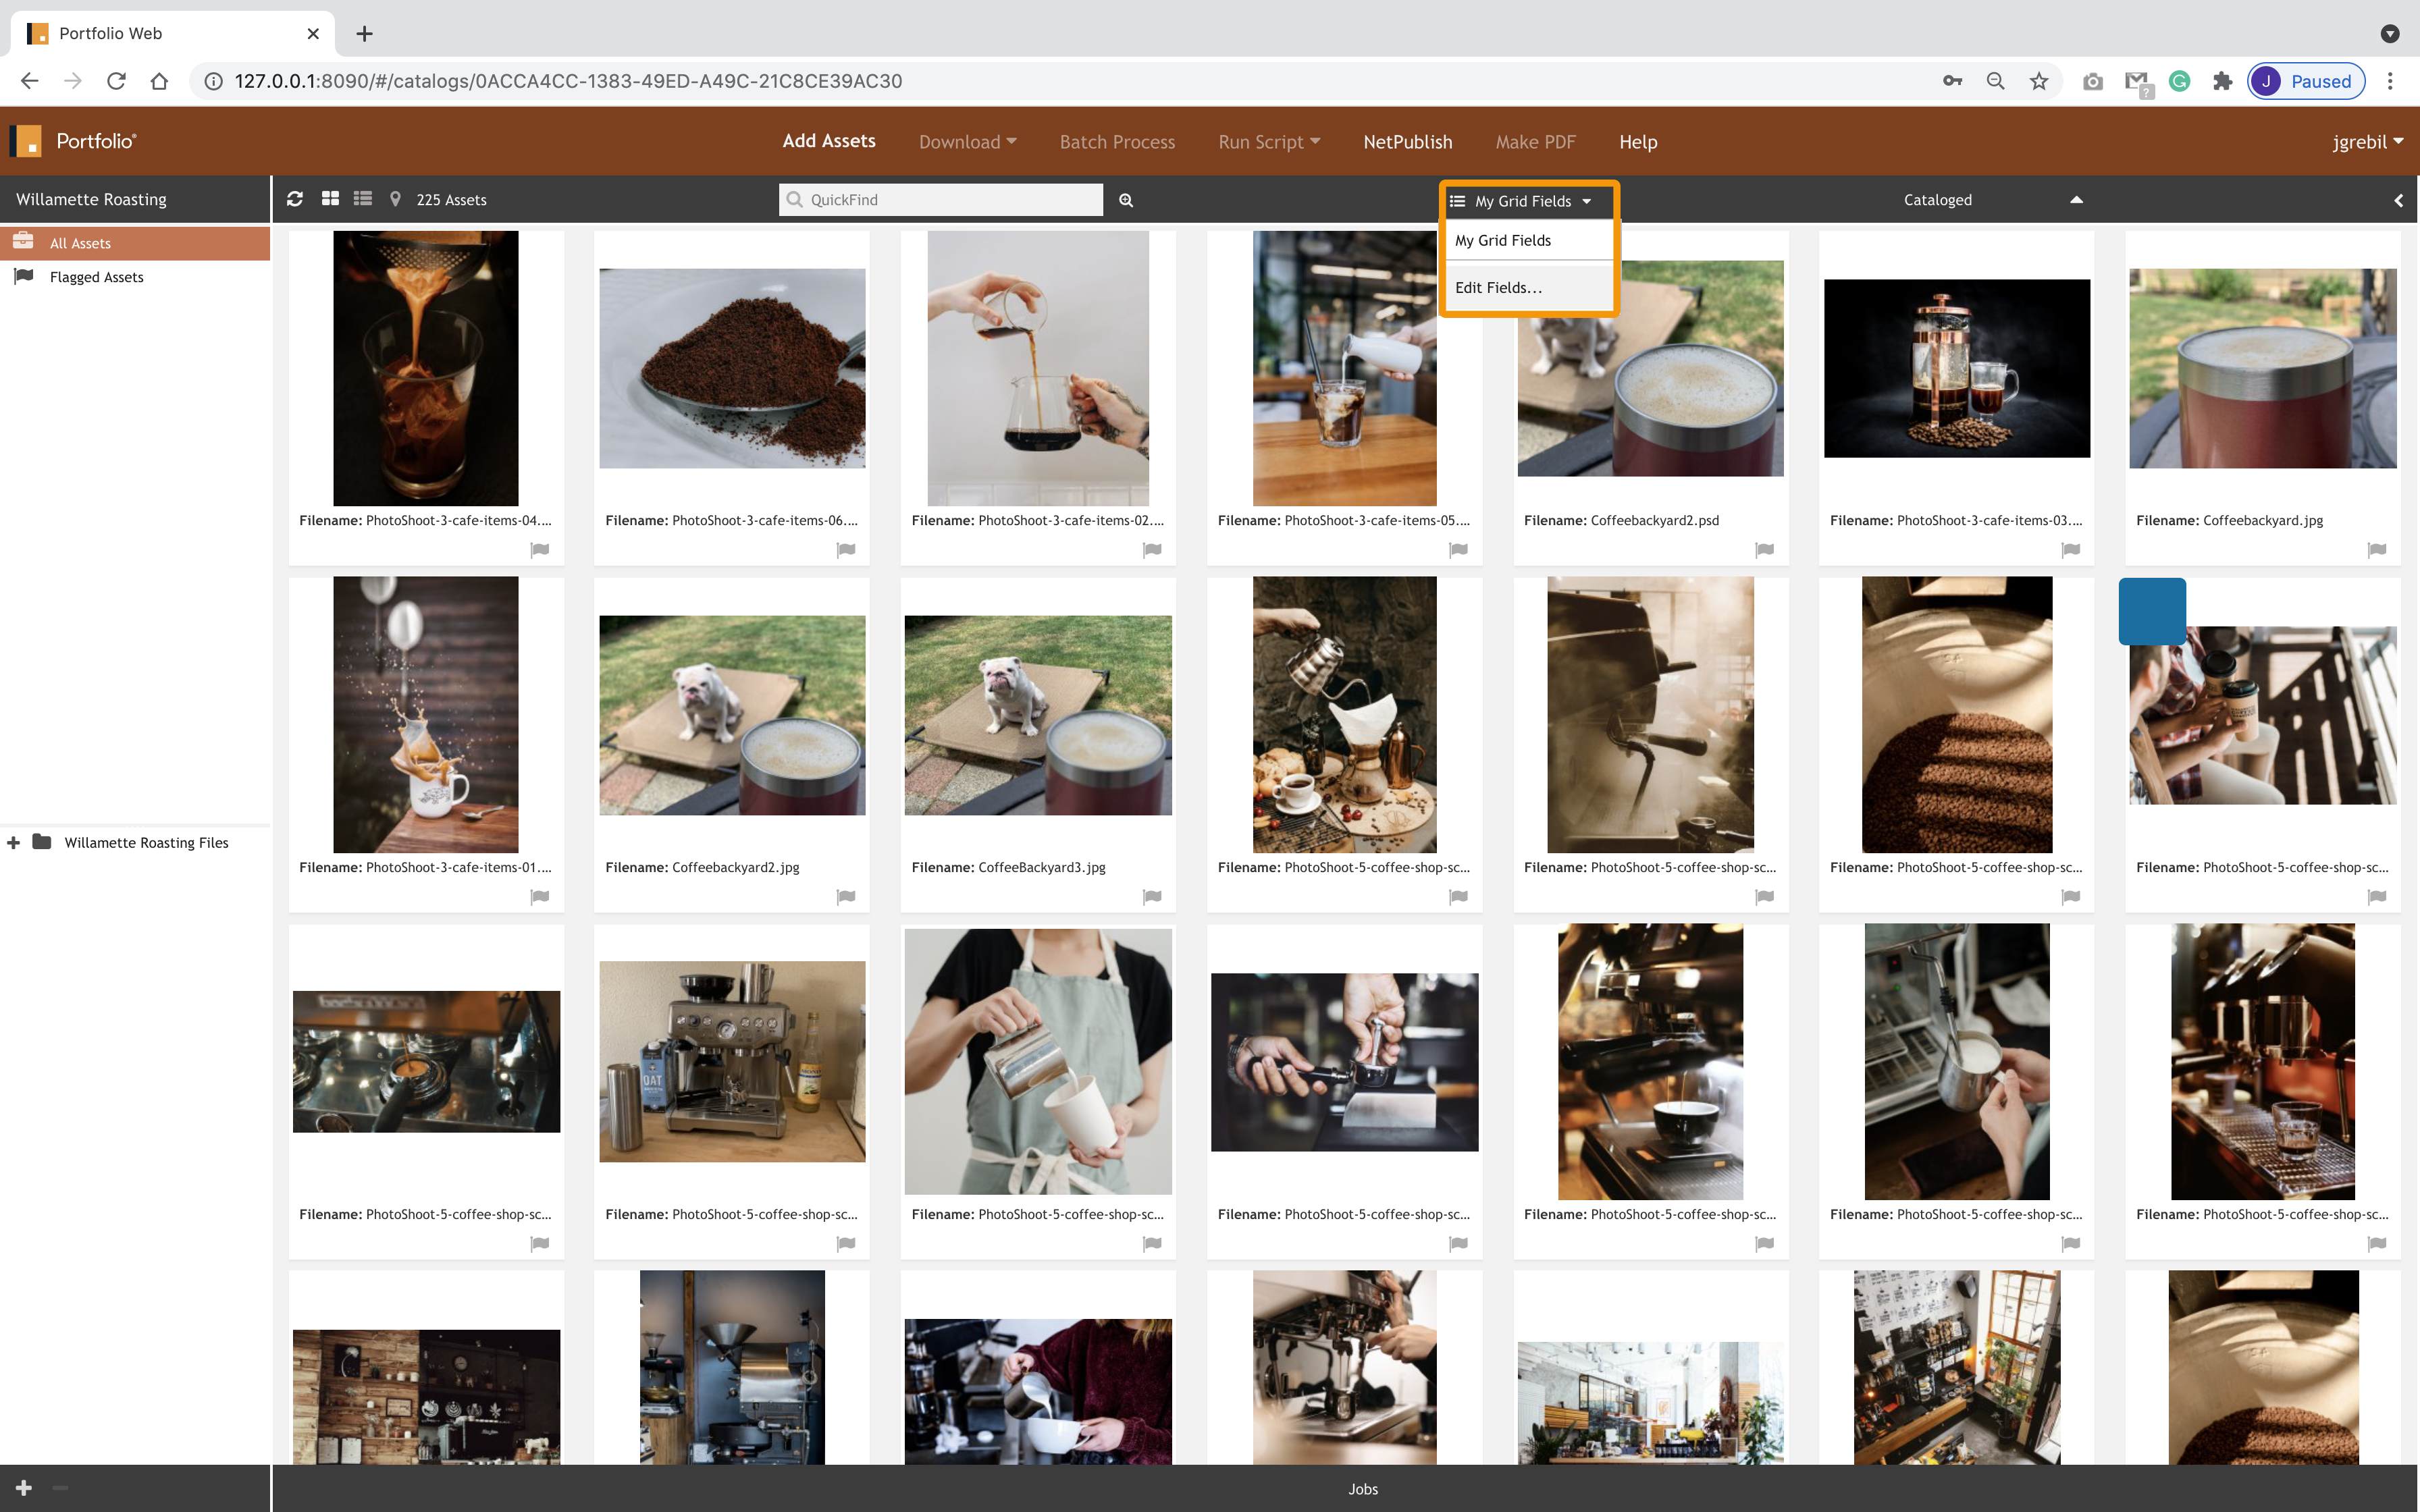Flag Coffeebackyard2.psd asset
This screenshot has height=1512, width=2420.
[1765, 549]
